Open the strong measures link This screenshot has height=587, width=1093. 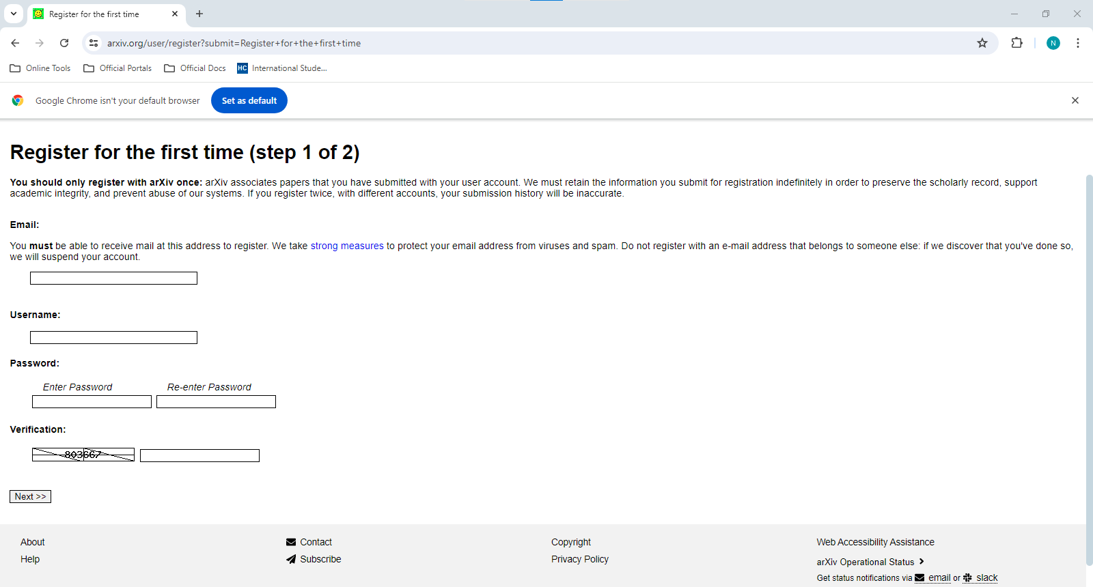pyautogui.click(x=347, y=246)
